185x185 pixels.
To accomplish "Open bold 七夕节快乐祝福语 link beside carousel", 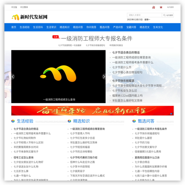I will click(123, 81).
